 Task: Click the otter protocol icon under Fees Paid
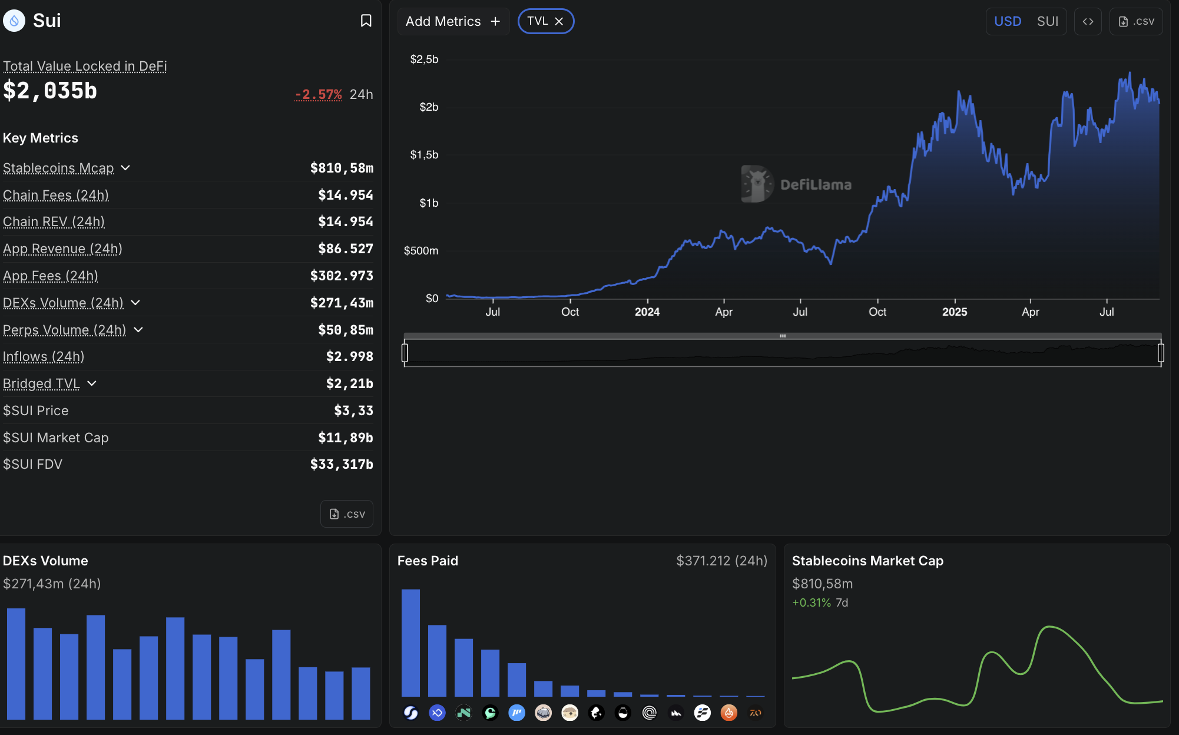click(569, 713)
